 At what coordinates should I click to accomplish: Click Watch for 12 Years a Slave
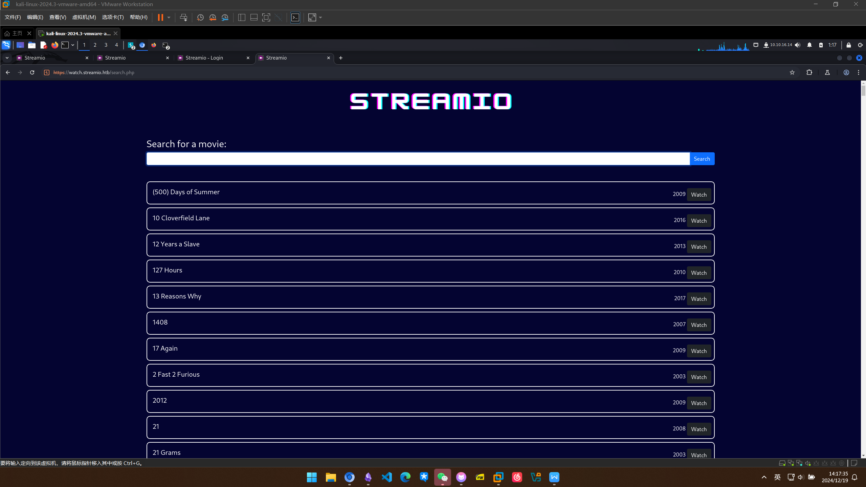(x=698, y=247)
